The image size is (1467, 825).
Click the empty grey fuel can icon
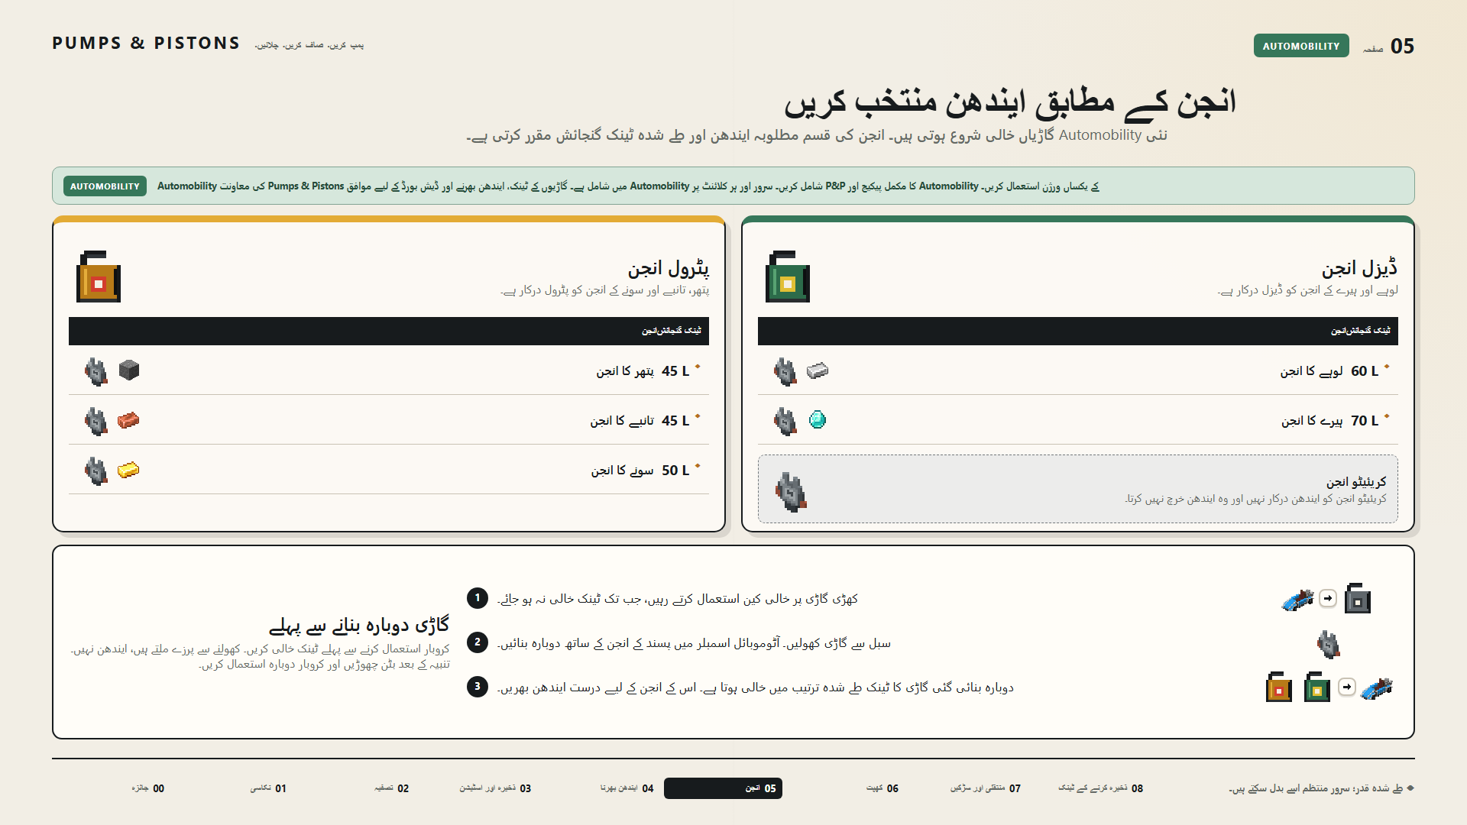(1358, 598)
